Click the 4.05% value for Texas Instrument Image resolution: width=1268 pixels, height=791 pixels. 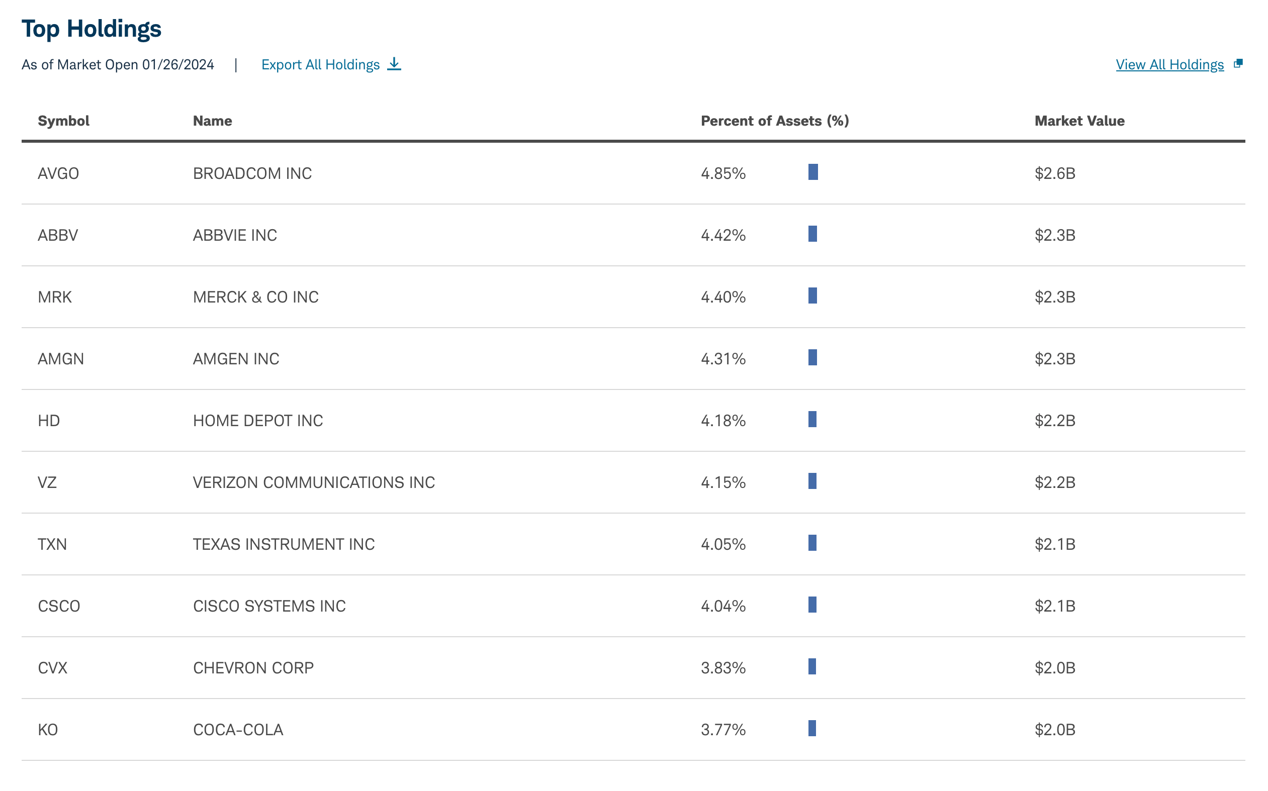pyautogui.click(x=723, y=544)
